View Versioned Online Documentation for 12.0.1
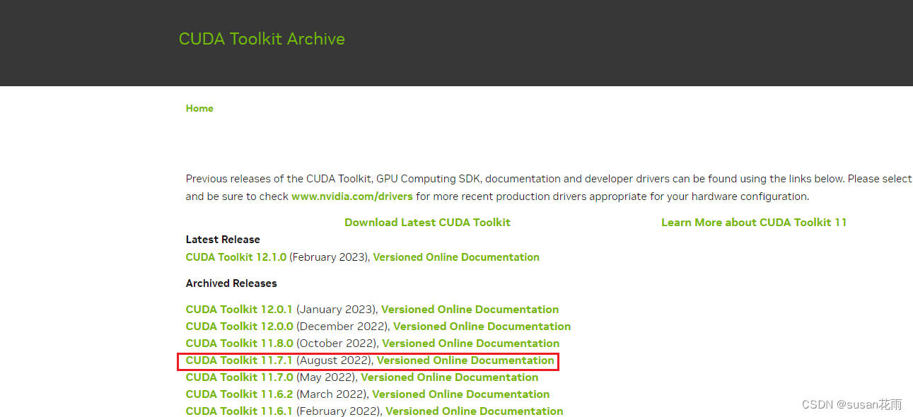This screenshot has height=417, width=913. (x=470, y=310)
